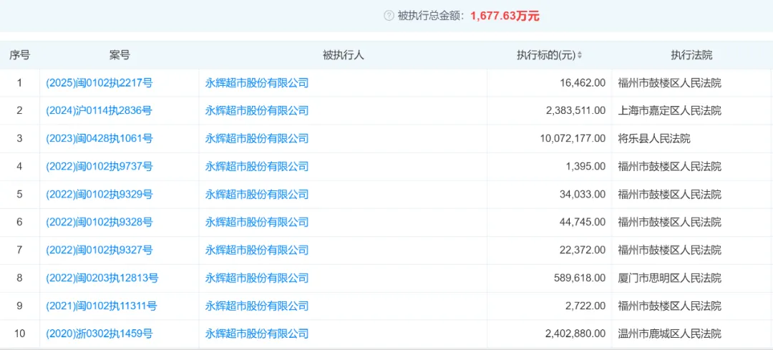Open case (2022)闽0102执9328号
773x350 pixels.
[99, 223]
